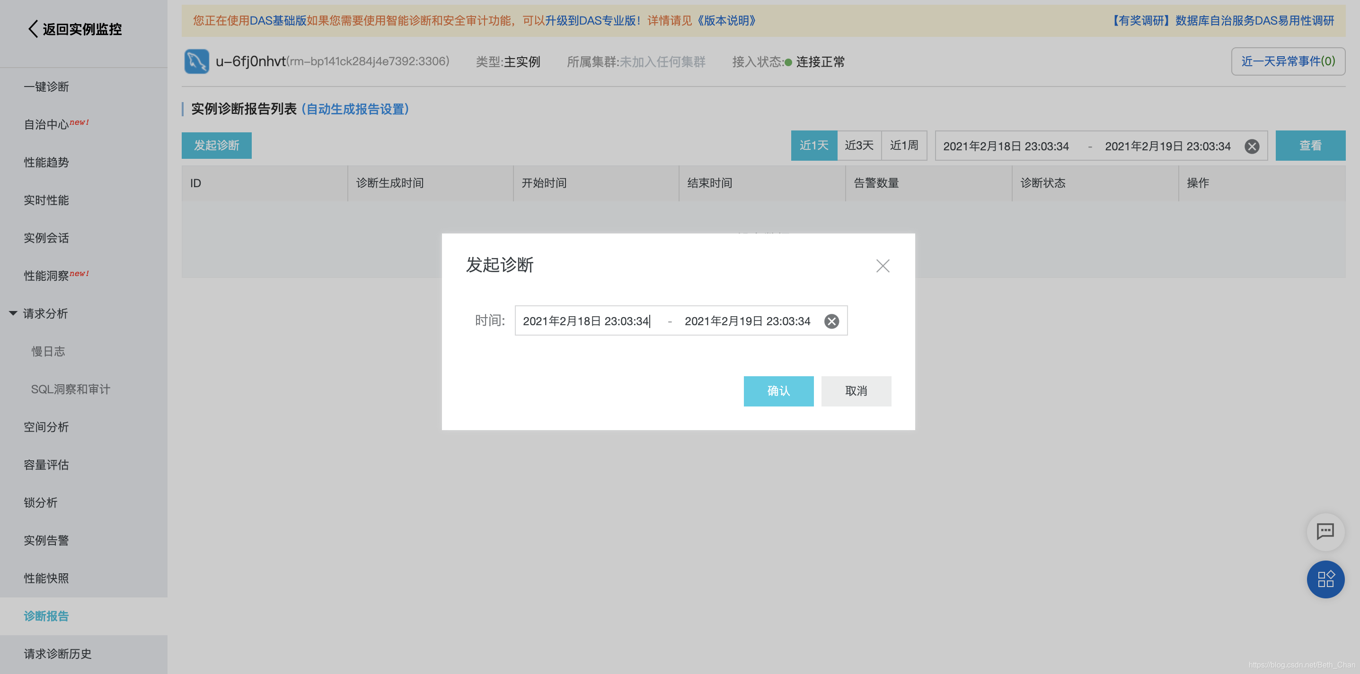Screen dimensions: 1360x674
Task: Collapse the 请求分析 sidebar group
Action: pos(13,313)
